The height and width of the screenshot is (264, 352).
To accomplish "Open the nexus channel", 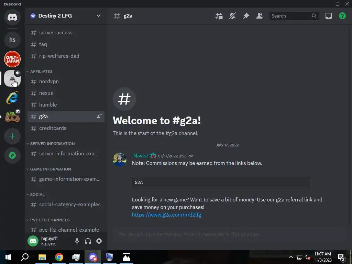I will pyautogui.click(x=66, y=93).
